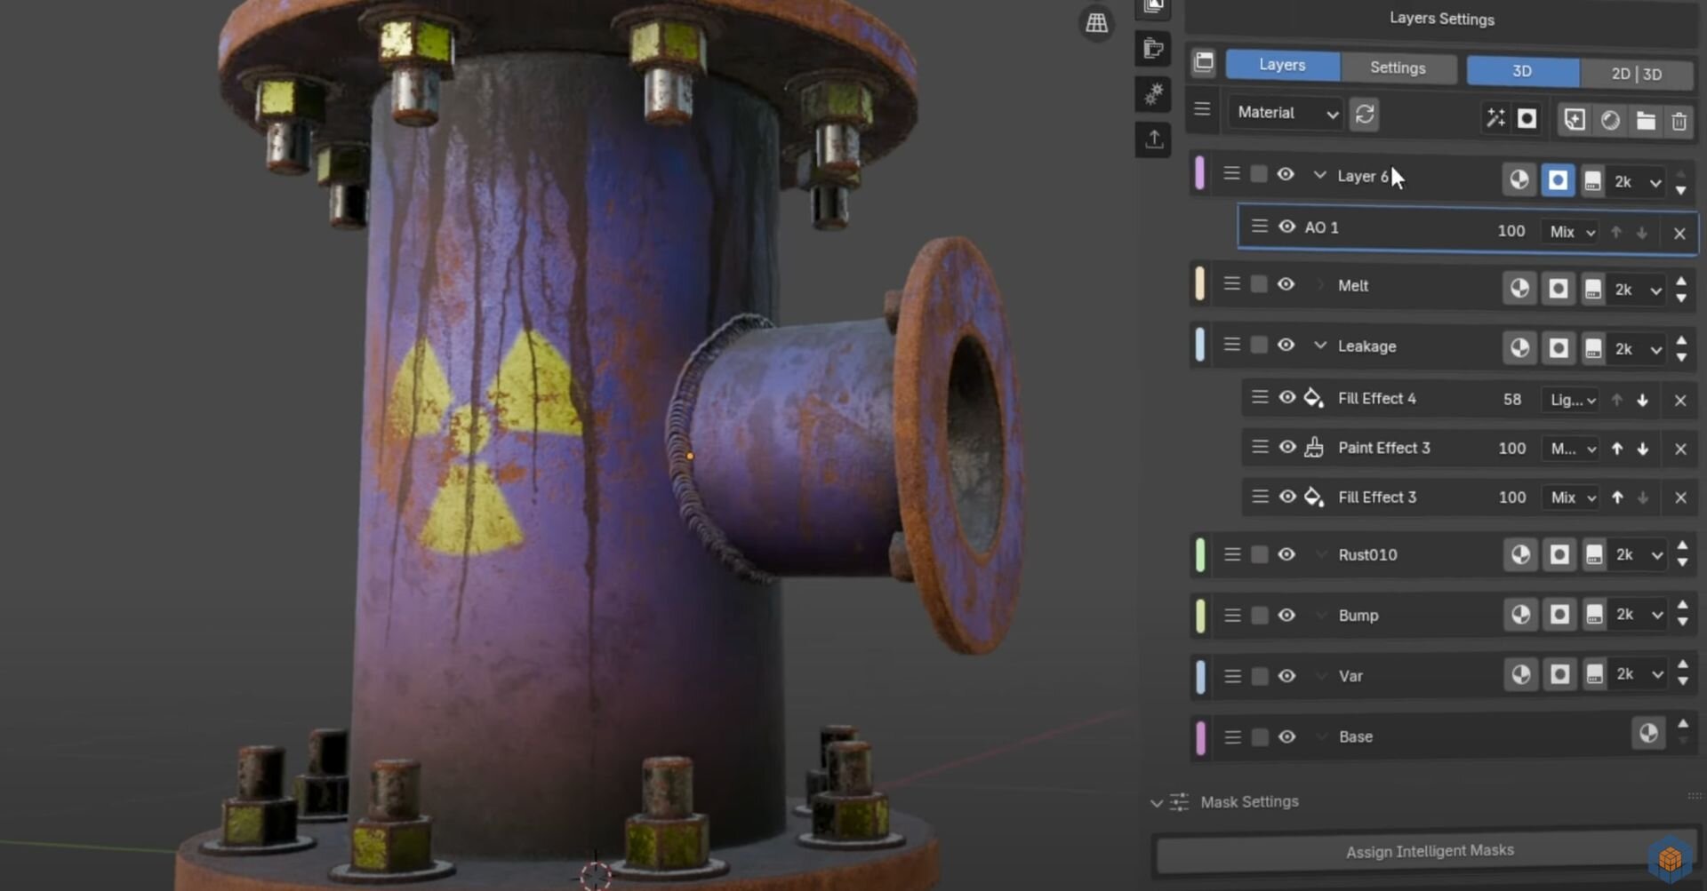Image resolution: width=1707 pixels, height=891 pixels.
Task: Toggle visibility of Paint Effect 3
Action: (1286, 447)
